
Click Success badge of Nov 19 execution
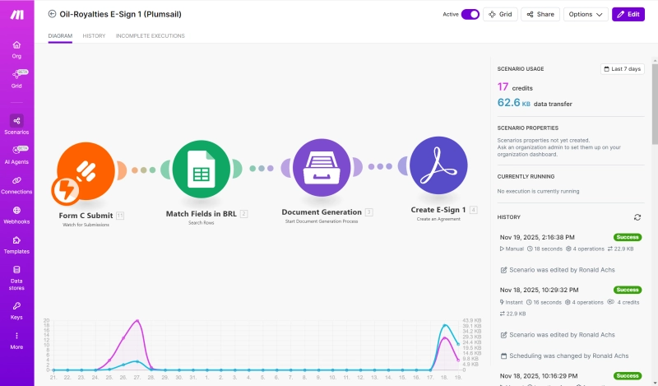(x=628, y=237)
